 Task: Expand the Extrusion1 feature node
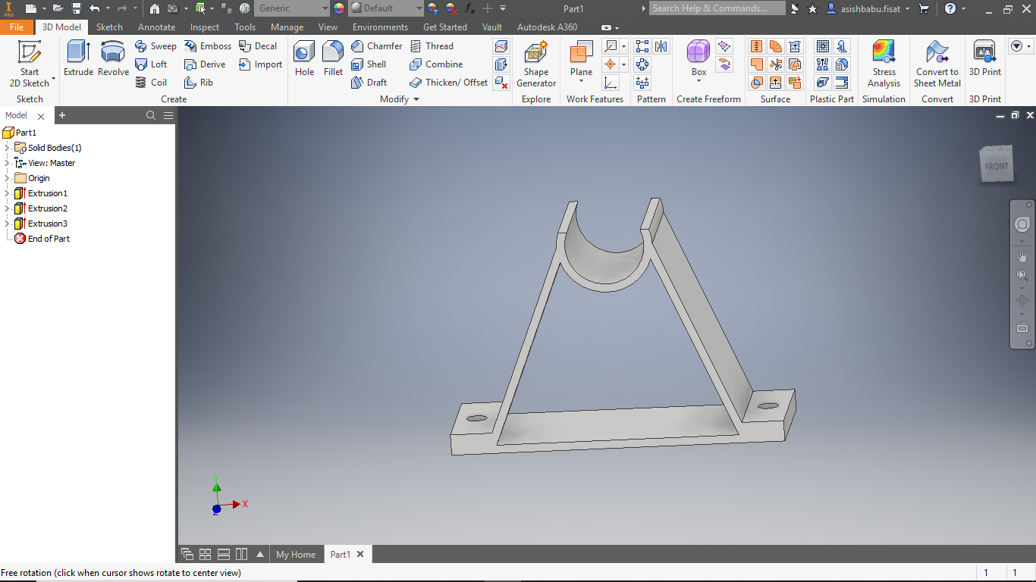coord(7,193)
